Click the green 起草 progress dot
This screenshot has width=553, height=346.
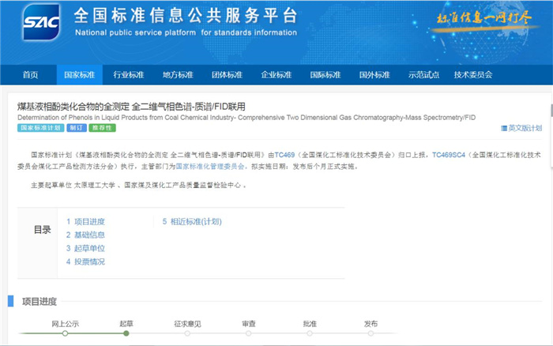click(x=126, y=333)
